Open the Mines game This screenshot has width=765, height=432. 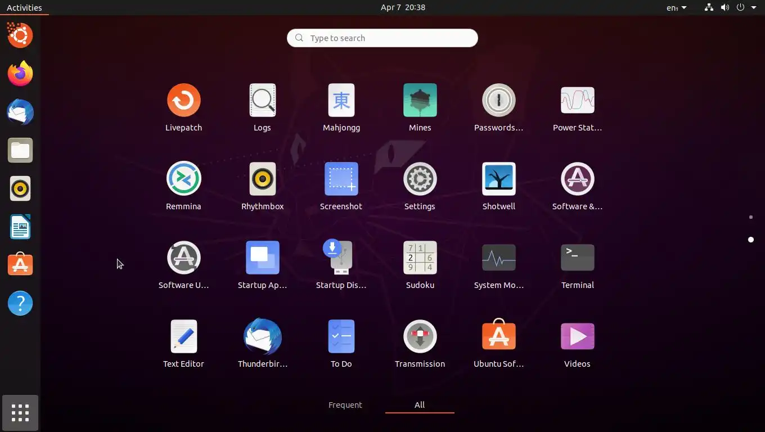(420, 108)
